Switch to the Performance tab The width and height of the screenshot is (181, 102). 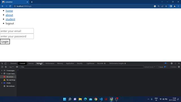(50, 63)
